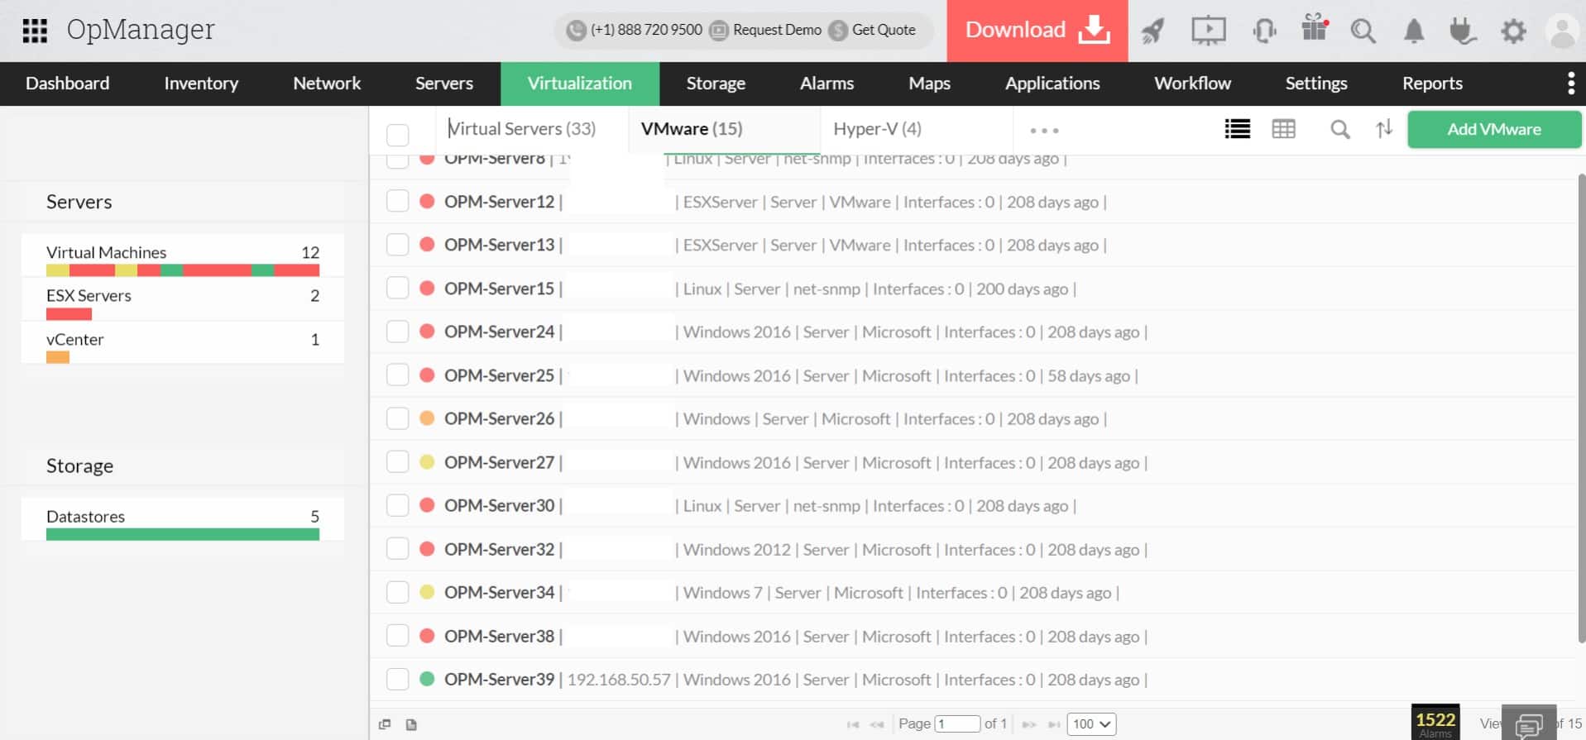Click the Virtual Machines status color bar
Image resolution: width=1586 pixels, height=740 pixels.
point(183,270)
